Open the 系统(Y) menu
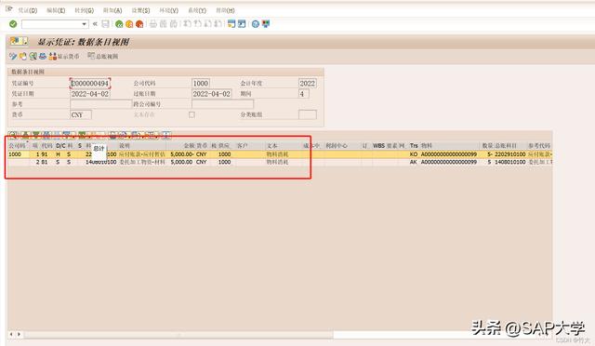 [x=197, y=10]
